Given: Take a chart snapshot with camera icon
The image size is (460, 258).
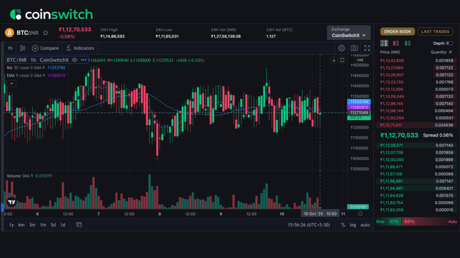Looking at the screenshot, I should pyautogui.click(x=354, y=48).
